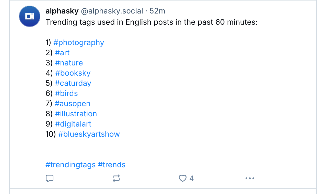This screenshot has height=194, width=327.
Task: Open the three-dot more options menu
Action: 250,178
